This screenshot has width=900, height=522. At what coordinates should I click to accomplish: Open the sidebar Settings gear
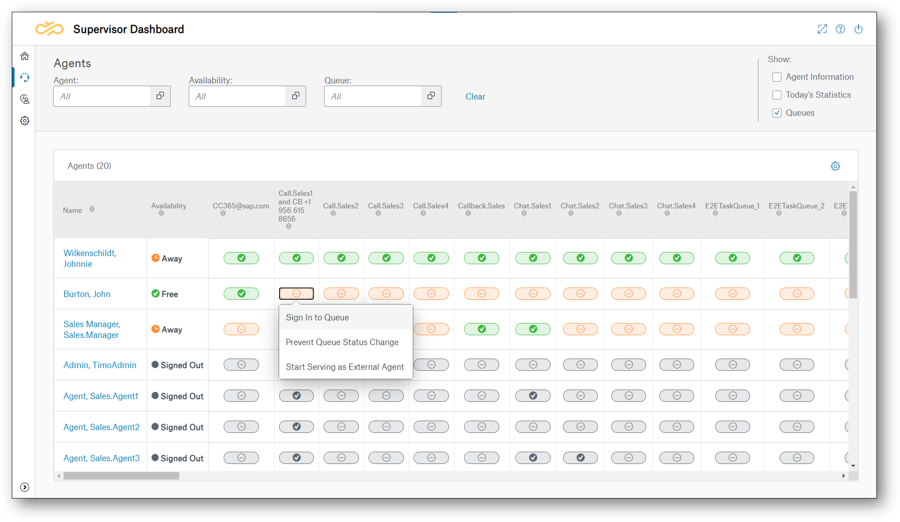coord(25,120)
